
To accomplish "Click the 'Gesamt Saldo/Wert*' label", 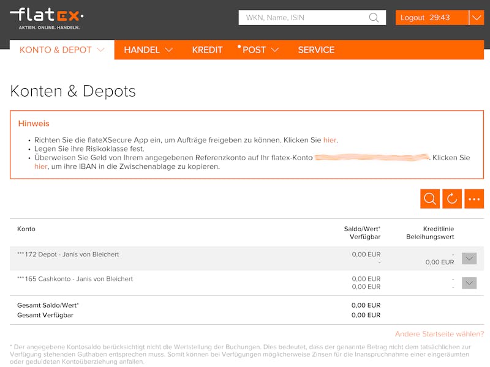I will pyautogui.click(x=48, y=305).
